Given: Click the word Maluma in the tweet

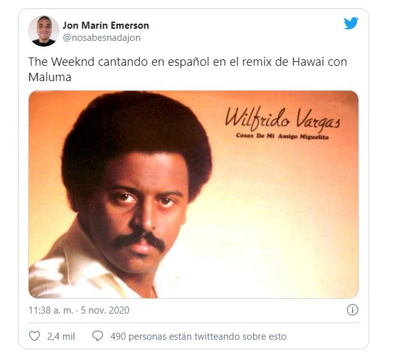Looking at the screenshot, I should (50, 77).
